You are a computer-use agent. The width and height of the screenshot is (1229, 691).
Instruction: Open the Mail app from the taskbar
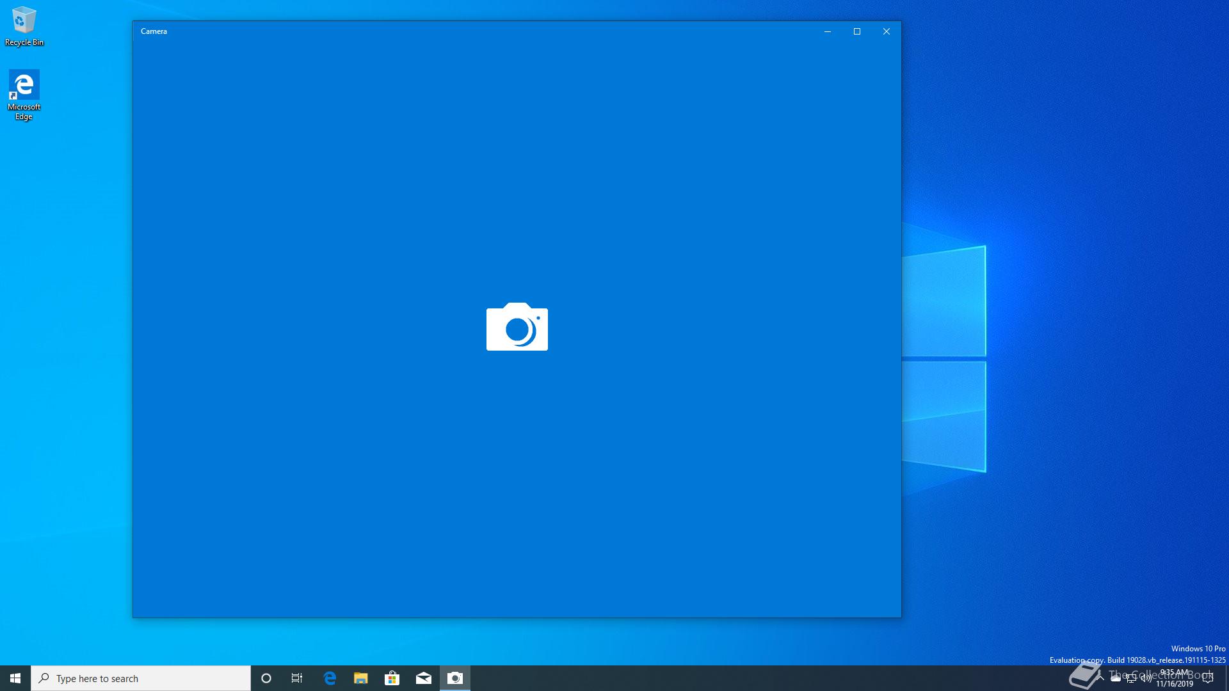coord(424,678)
